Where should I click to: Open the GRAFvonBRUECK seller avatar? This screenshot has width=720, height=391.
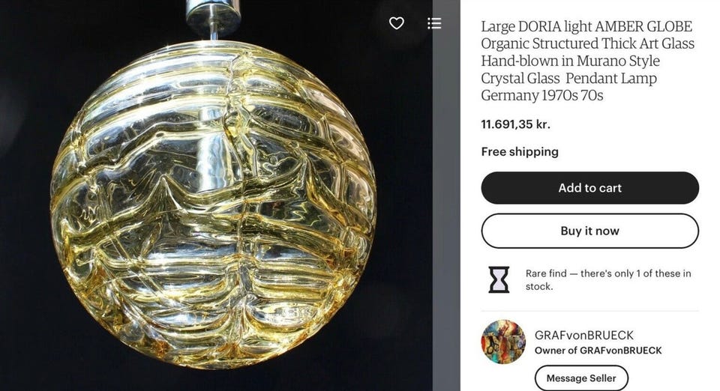[503, 342]
